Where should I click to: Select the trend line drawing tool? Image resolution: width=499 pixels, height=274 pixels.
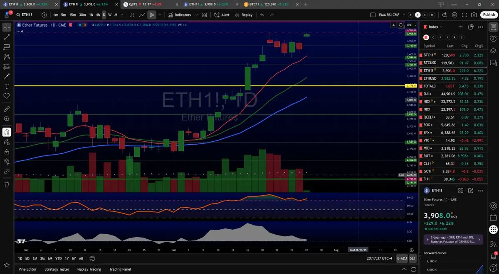7,37
